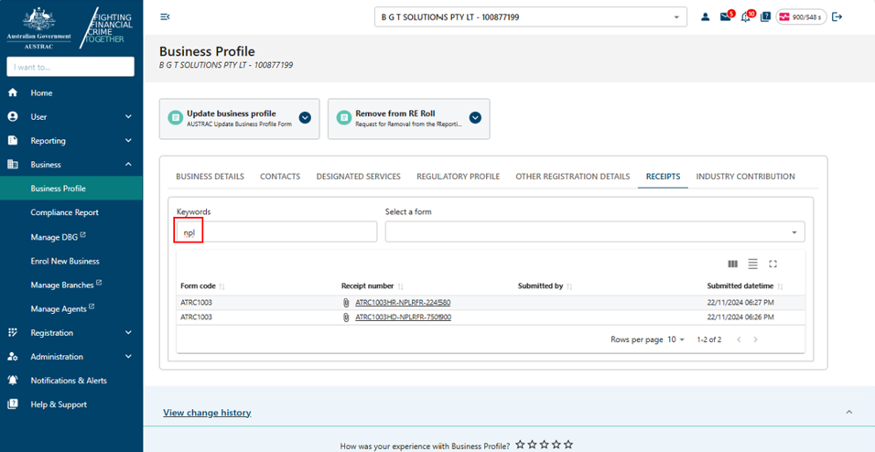Image resolution: width=875 pixels, height=452 pixels.
Task: Sort by Submitted by column
Action: click(x=569, y=286)
